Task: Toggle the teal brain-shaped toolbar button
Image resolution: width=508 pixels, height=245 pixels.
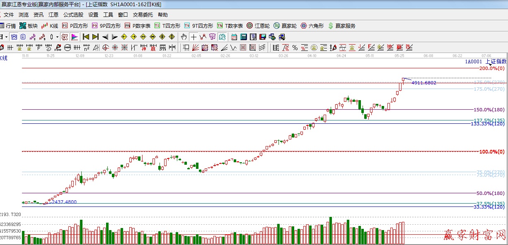Action: tap(222, 37)
